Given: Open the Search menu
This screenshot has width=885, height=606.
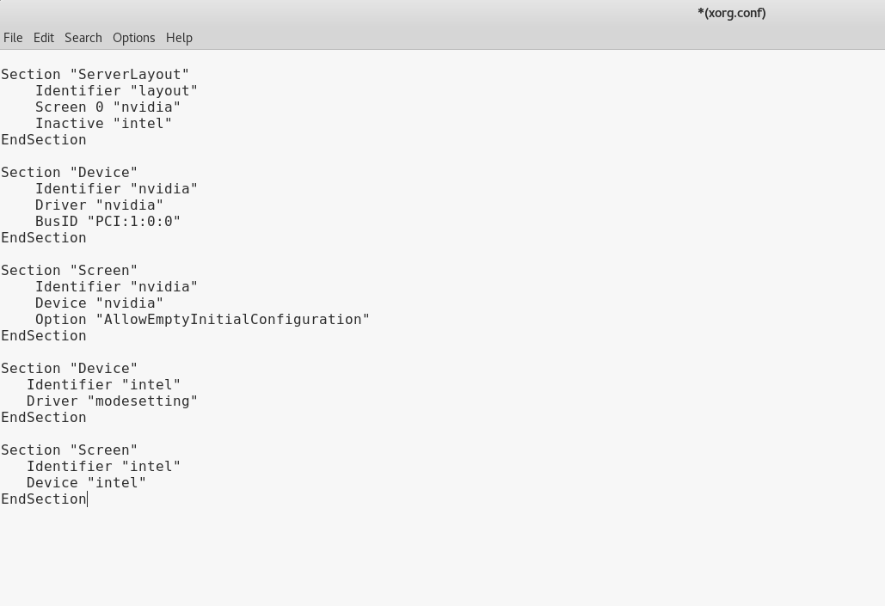Looking at the screenshot, I should tap(83, 38).
